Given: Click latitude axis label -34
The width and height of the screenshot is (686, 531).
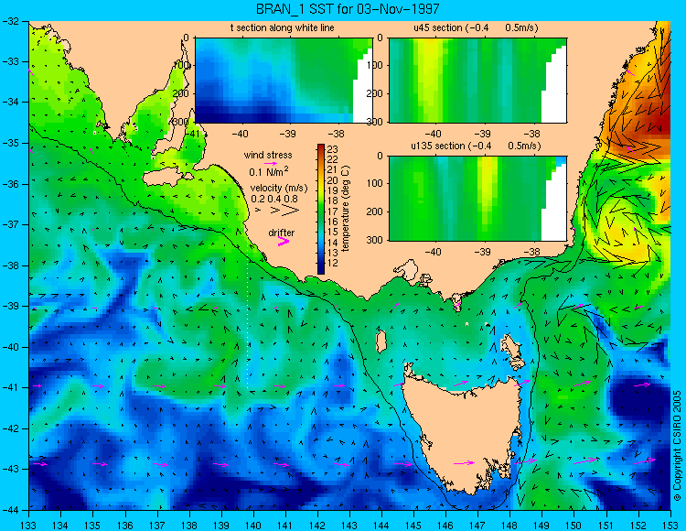Looking at the screenshot, I should [x=10, y=103].
